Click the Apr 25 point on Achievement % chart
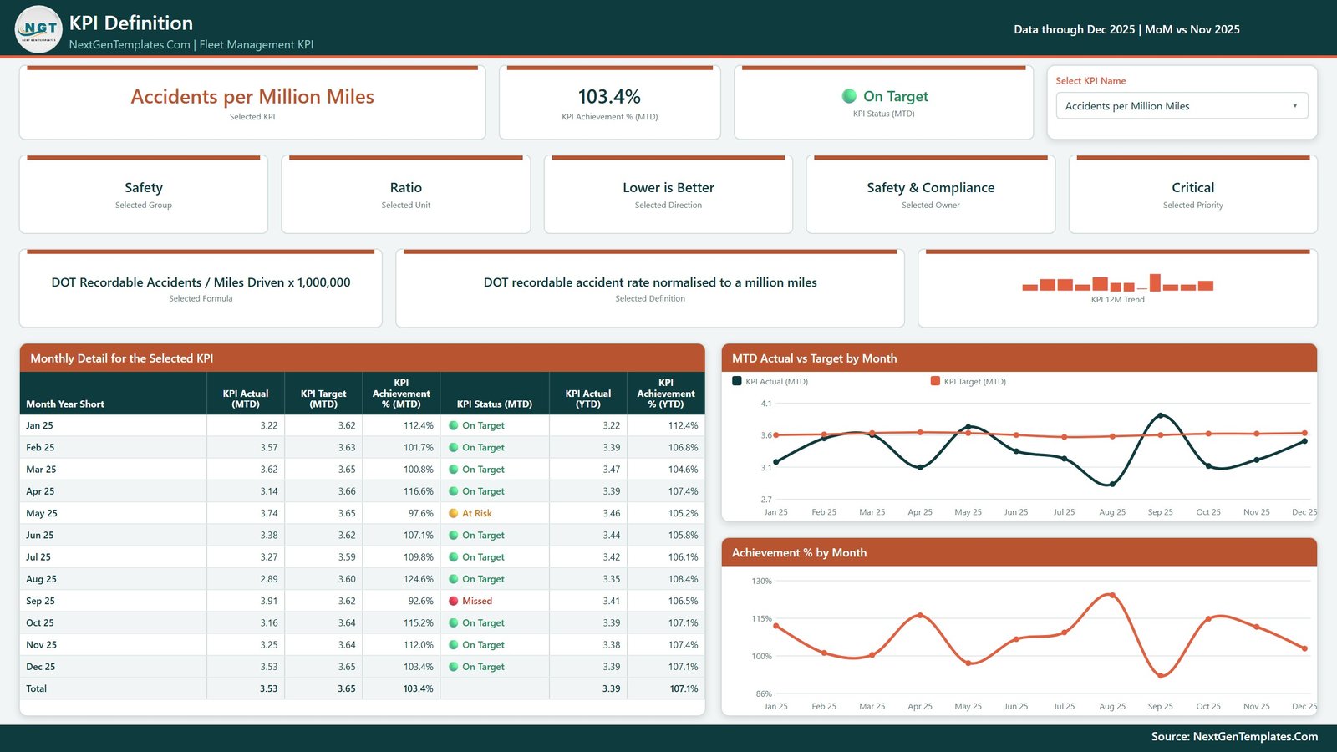 [920, 615]
